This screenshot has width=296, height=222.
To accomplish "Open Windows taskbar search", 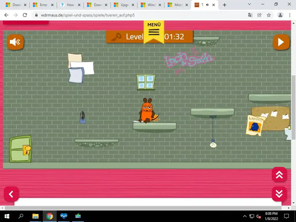I will click(x=21, y=216).
